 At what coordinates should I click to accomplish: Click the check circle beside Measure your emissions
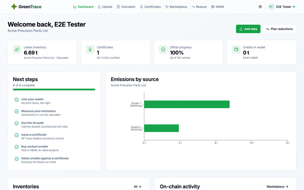coord(17,112)
